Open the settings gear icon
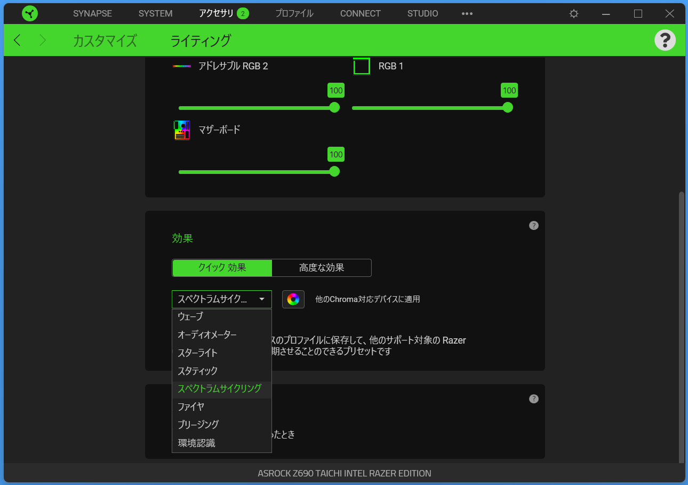 pyautogui.click(x=574, y=14)
